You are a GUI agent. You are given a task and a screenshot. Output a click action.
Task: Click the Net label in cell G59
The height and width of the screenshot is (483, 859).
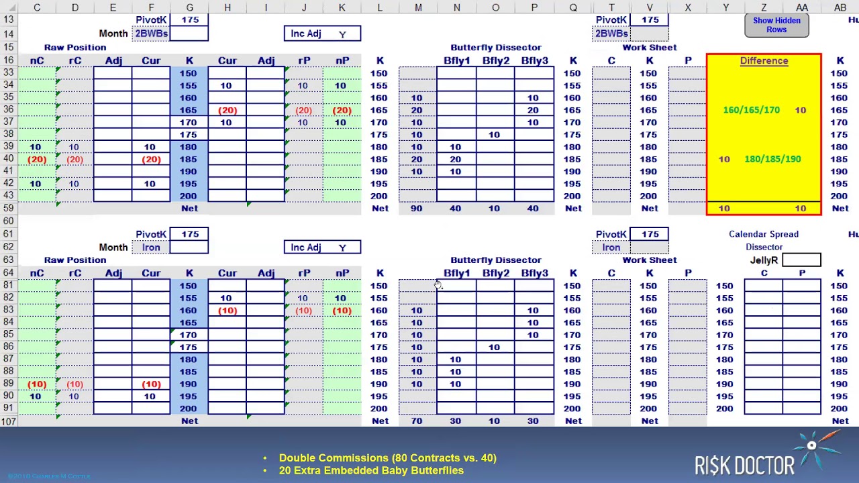(189, 208)
